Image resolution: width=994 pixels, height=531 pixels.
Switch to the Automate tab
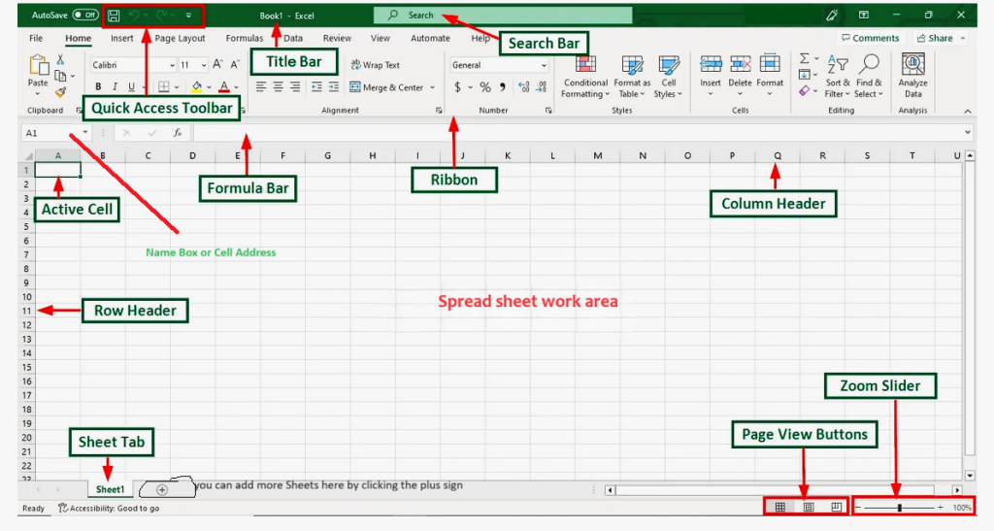[430, 38]
